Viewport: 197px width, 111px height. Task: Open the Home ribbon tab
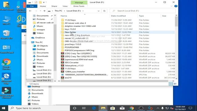[x=43, y=6]
